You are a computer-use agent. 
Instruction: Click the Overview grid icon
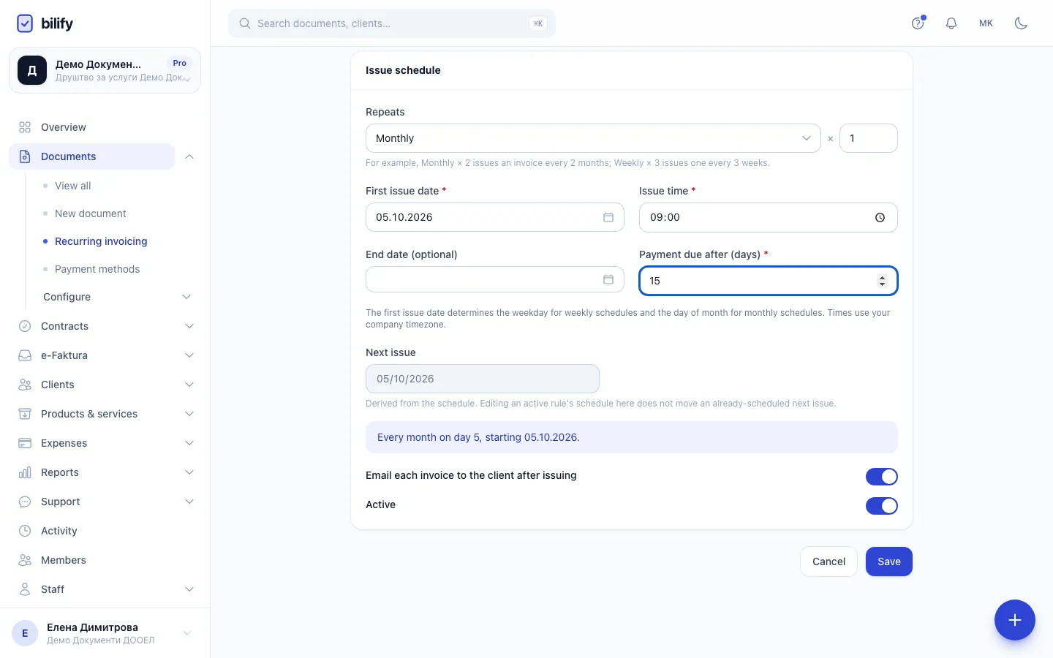25,127
